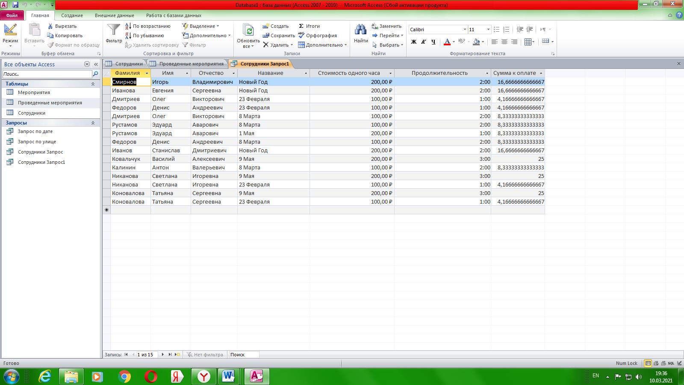The image size is (684, 385).
Task: Click the numbered list icon
Action: pyautogui.click(x=506, y=30)
